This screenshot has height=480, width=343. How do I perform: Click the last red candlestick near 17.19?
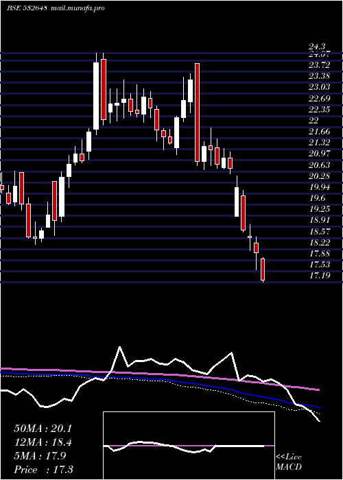point(263,269)
